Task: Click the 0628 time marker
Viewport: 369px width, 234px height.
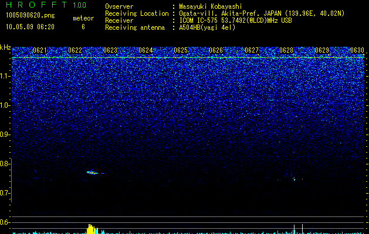Action: tap(286, 50)
